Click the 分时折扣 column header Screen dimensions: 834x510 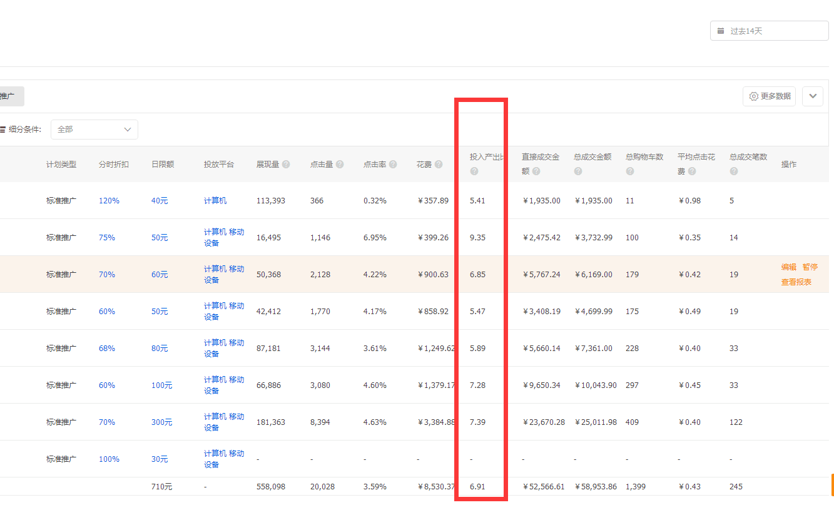point(114,165)
